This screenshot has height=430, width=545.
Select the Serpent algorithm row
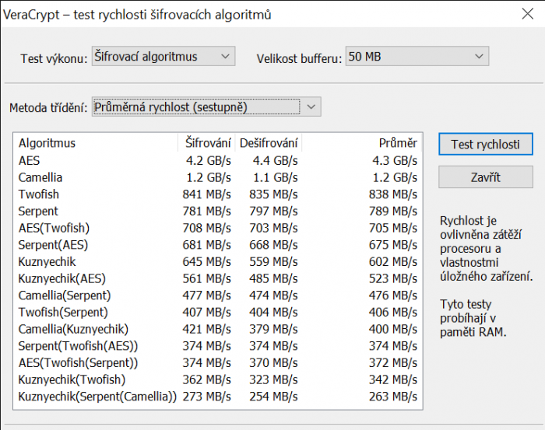pos(38,211)
